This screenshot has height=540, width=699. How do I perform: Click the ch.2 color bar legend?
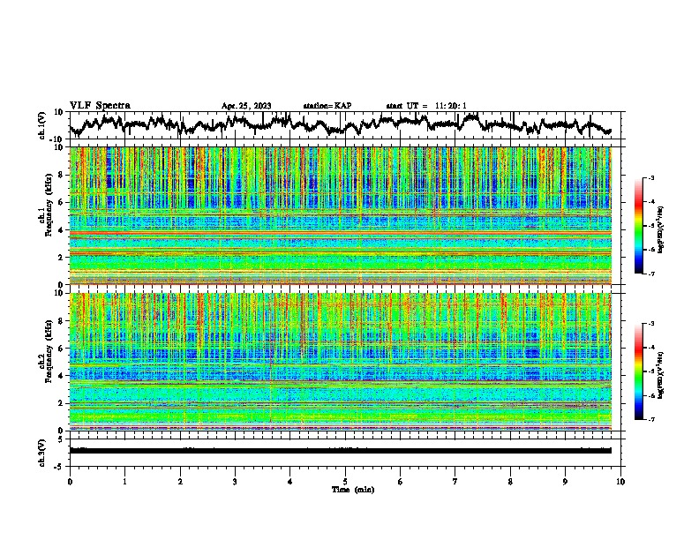click(x=638, y=371)
